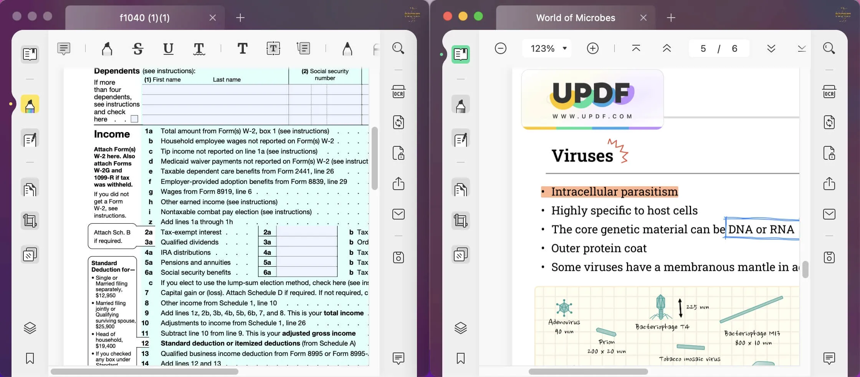Select the typewriter text comment tool
Image resolution: width=860 pixels, height=377 pixels.
tap(242, 49)
